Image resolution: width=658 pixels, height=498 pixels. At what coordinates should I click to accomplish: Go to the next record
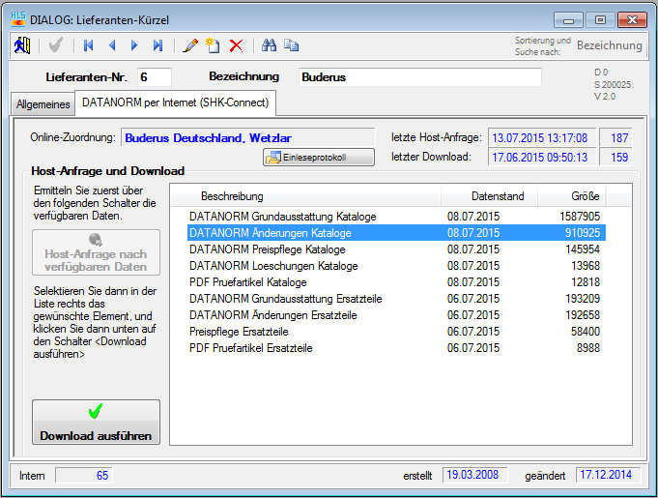[x=134, y=45]
